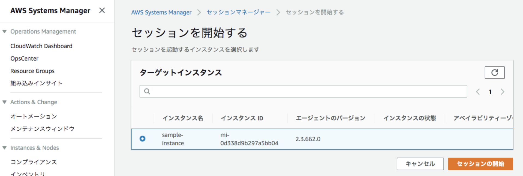Open オートメーション
Viewport: 523px width, 176px height.
click(x=34, y=117)
